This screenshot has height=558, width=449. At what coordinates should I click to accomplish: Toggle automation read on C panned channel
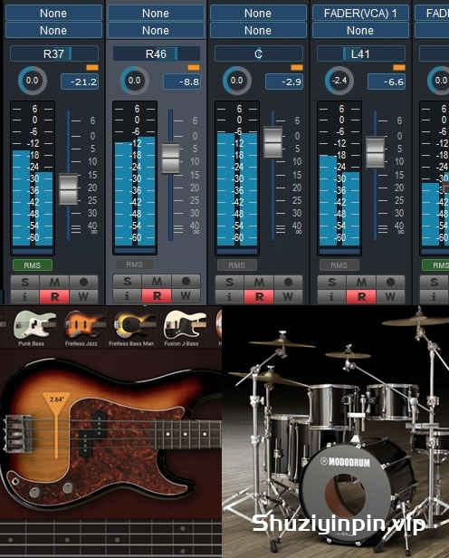[x=259, y=296]
